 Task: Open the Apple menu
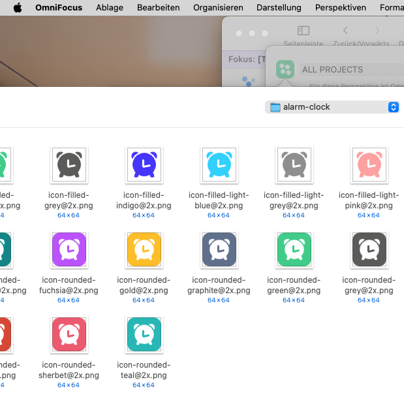[18, 8]
